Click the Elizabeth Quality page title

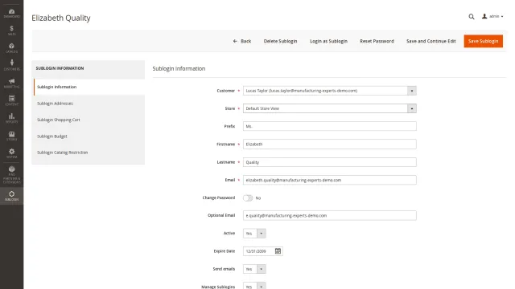tap(61, 18)
